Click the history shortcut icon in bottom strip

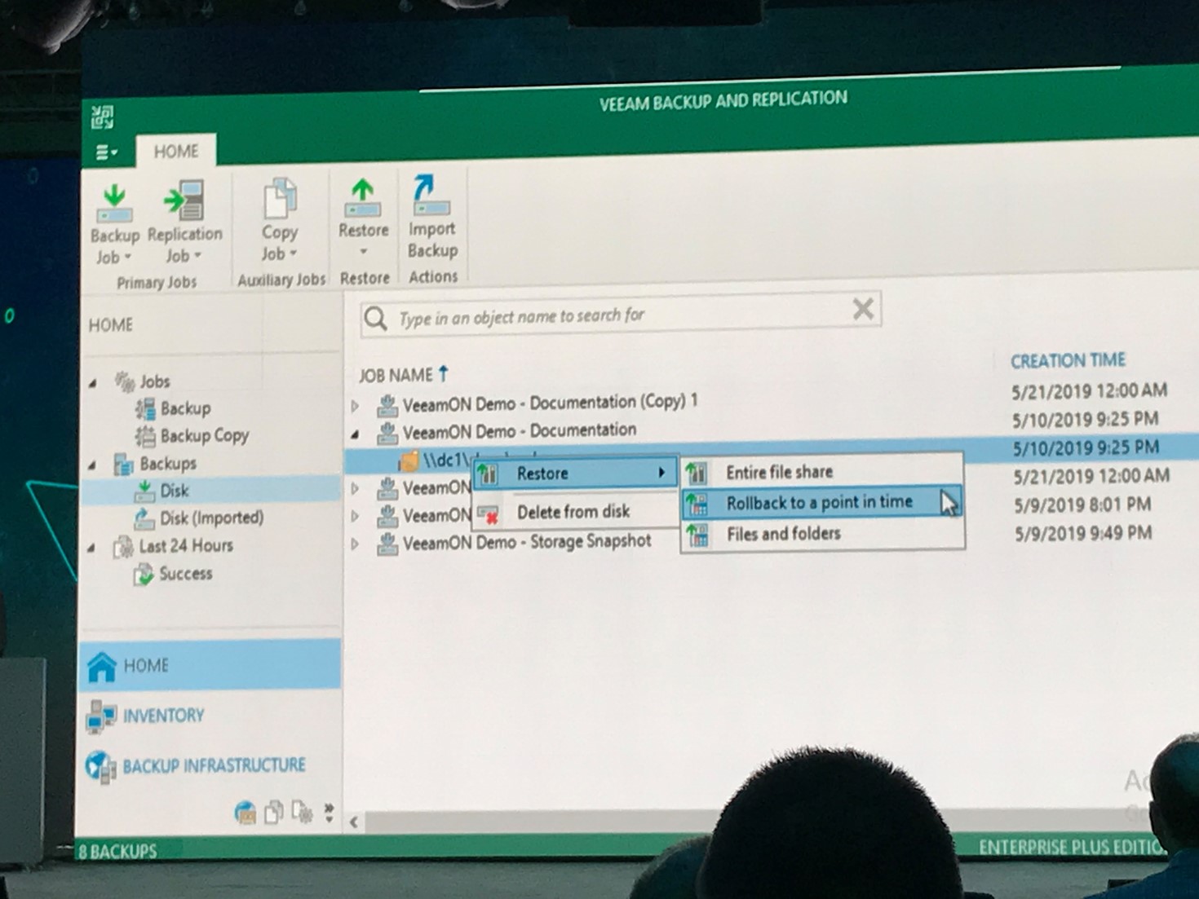pyautogui.click(x=302, y=812)
